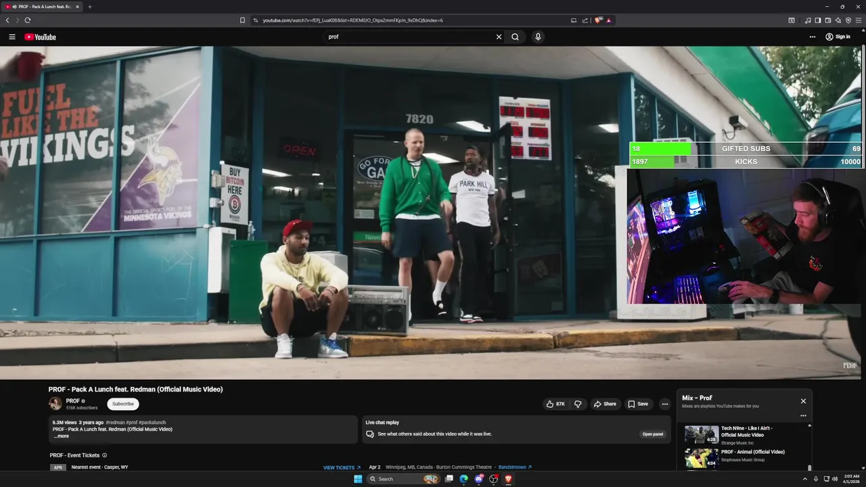
Task: Open the Bandsintown link
Action: pyautogui.click(x=515, y=467)
